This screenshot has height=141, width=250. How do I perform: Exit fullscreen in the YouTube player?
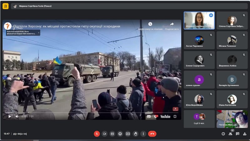(x=175, y=116)
